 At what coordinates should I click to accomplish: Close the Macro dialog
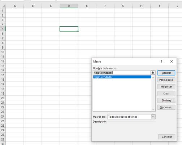(172, 62)
